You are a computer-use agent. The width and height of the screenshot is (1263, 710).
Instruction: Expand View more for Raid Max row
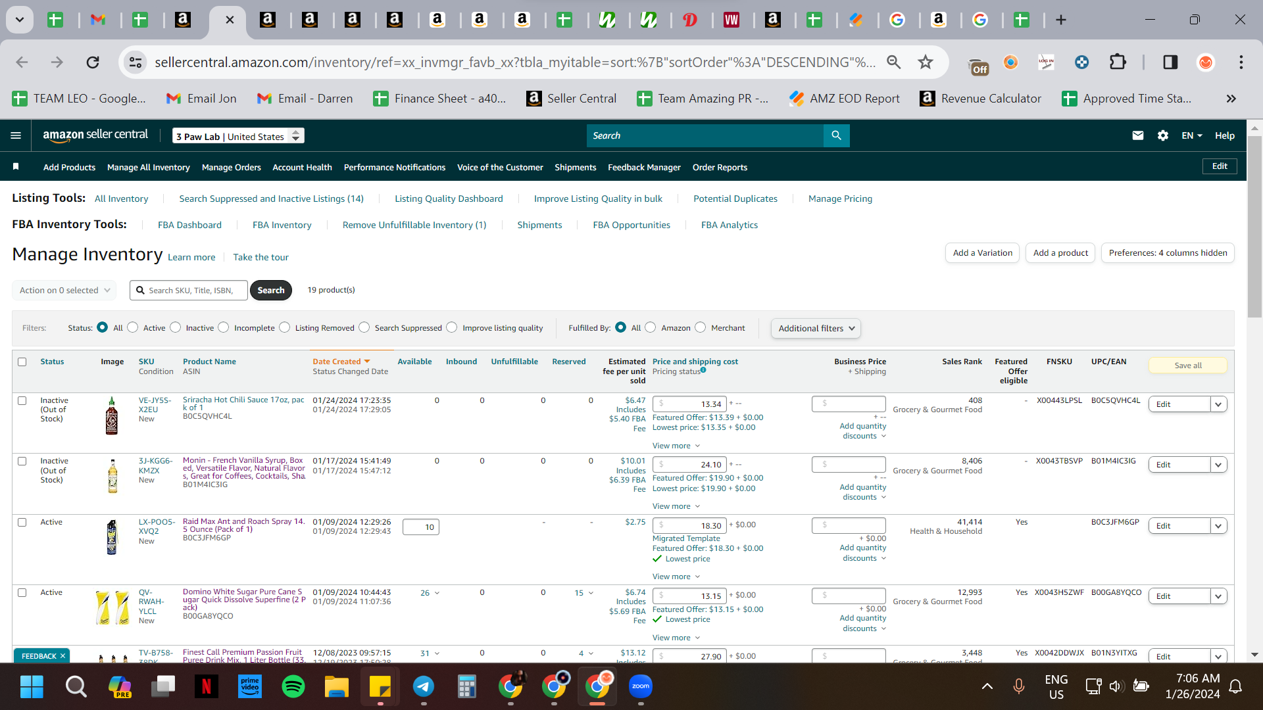676,577
